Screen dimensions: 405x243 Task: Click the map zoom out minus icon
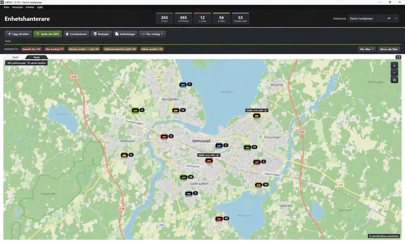click(394, 73)
